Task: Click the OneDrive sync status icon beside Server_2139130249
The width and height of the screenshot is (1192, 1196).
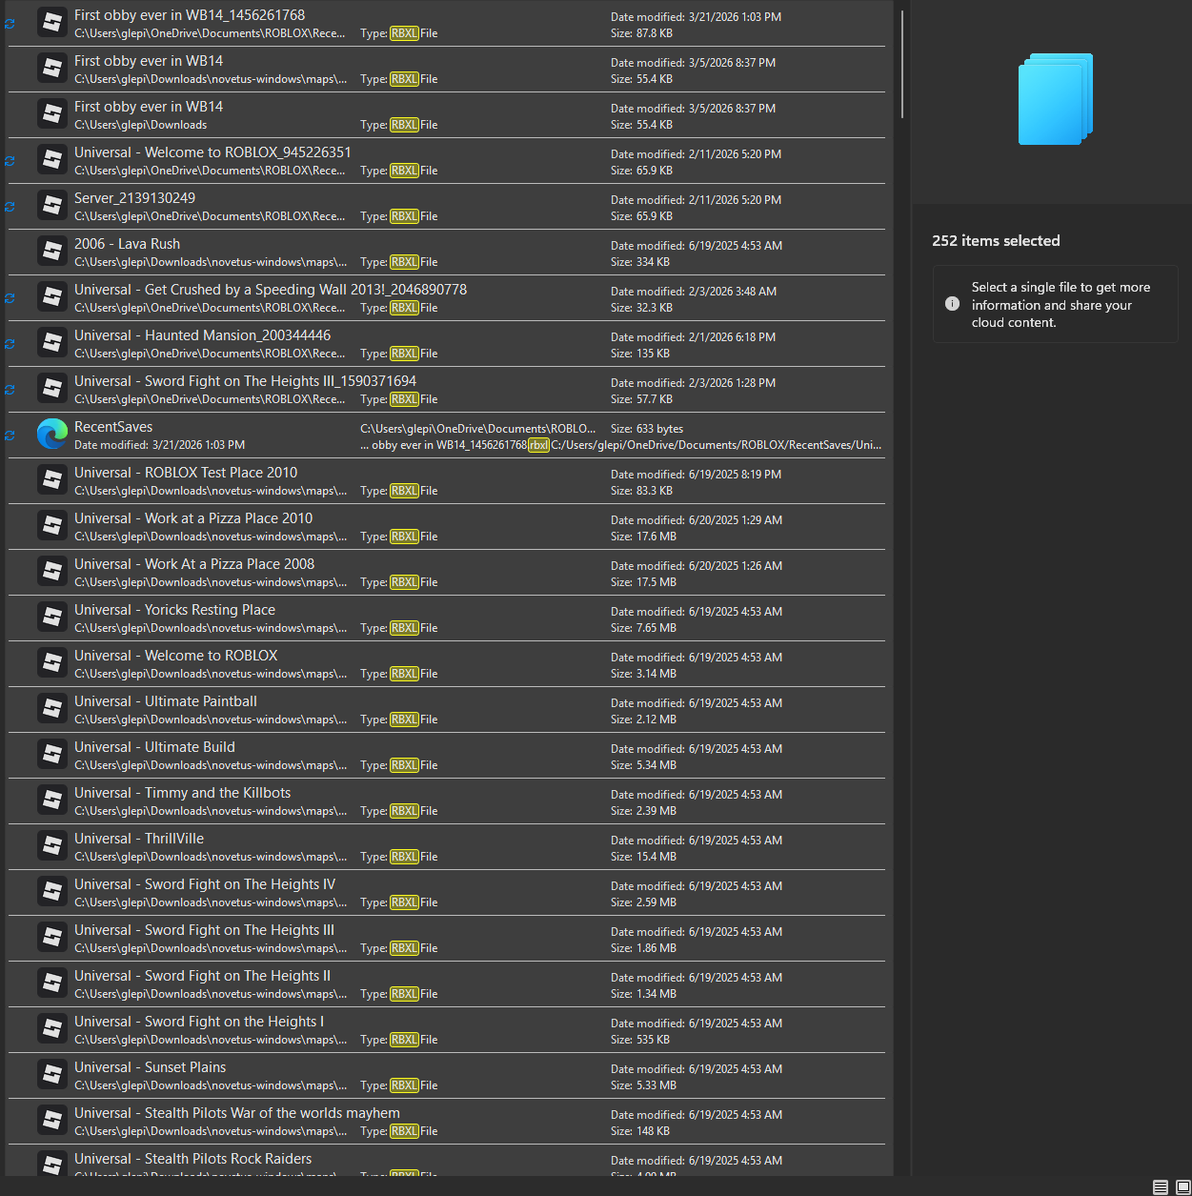Action: tap(10, 207)
